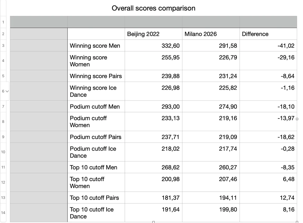This screenshot has width=303, height=223.
Task: Select the 'Winning score Men' label cell
Action: (96, 46)
